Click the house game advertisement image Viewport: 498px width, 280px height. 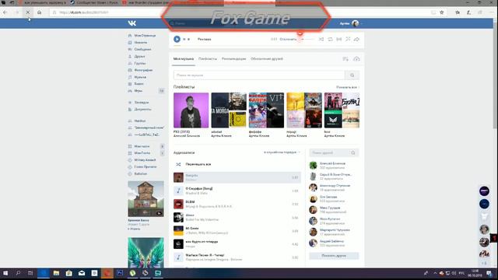146,199
